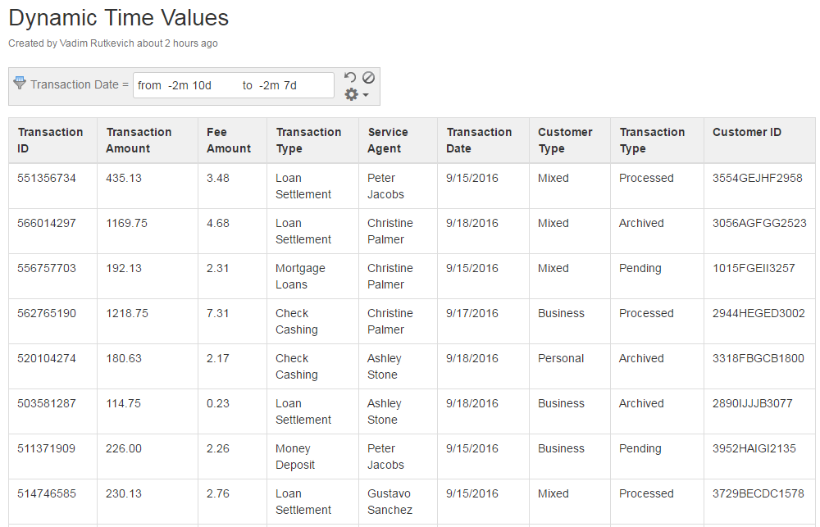Click the Dynamic Time Values report title
The width and height of the screenshot is (820, 527).
point(117,17)
